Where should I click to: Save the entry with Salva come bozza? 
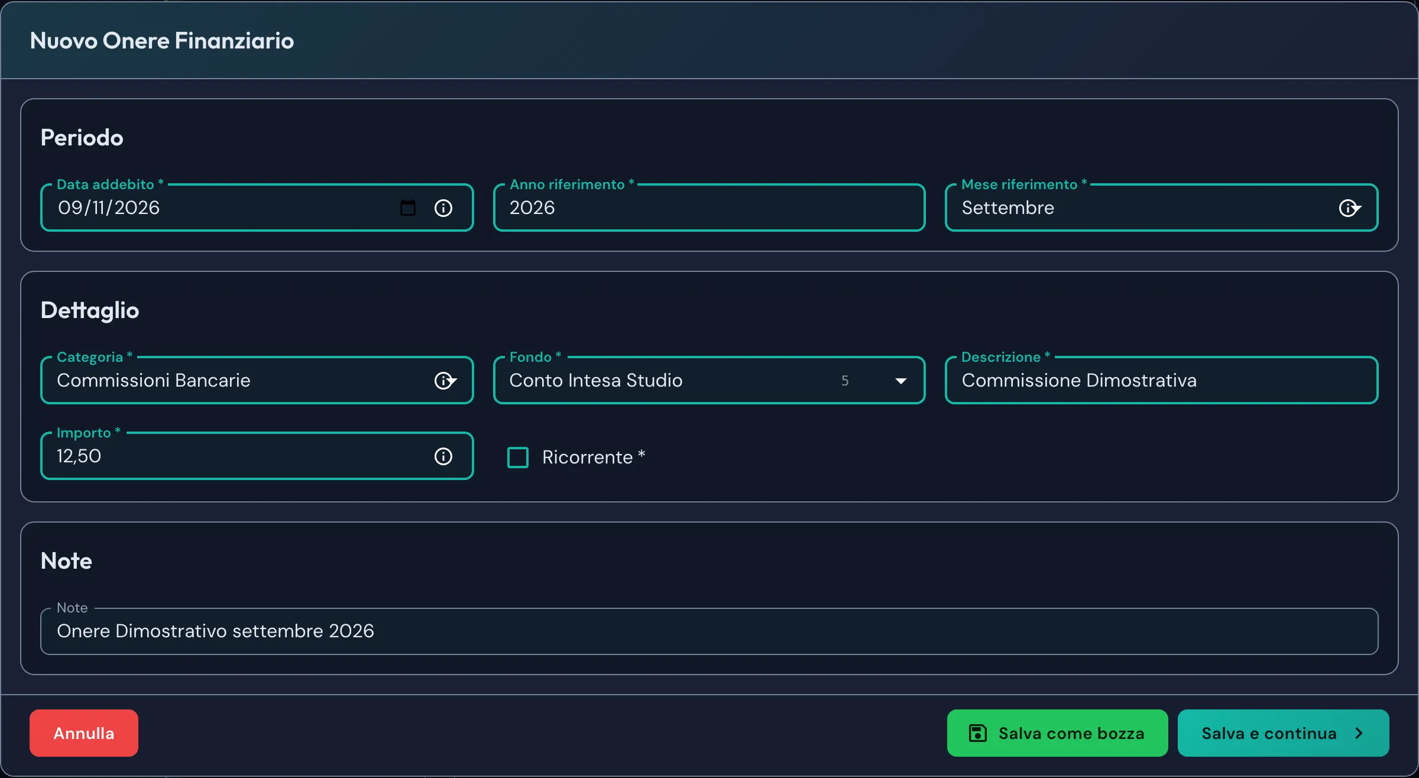pos(1057,733)
